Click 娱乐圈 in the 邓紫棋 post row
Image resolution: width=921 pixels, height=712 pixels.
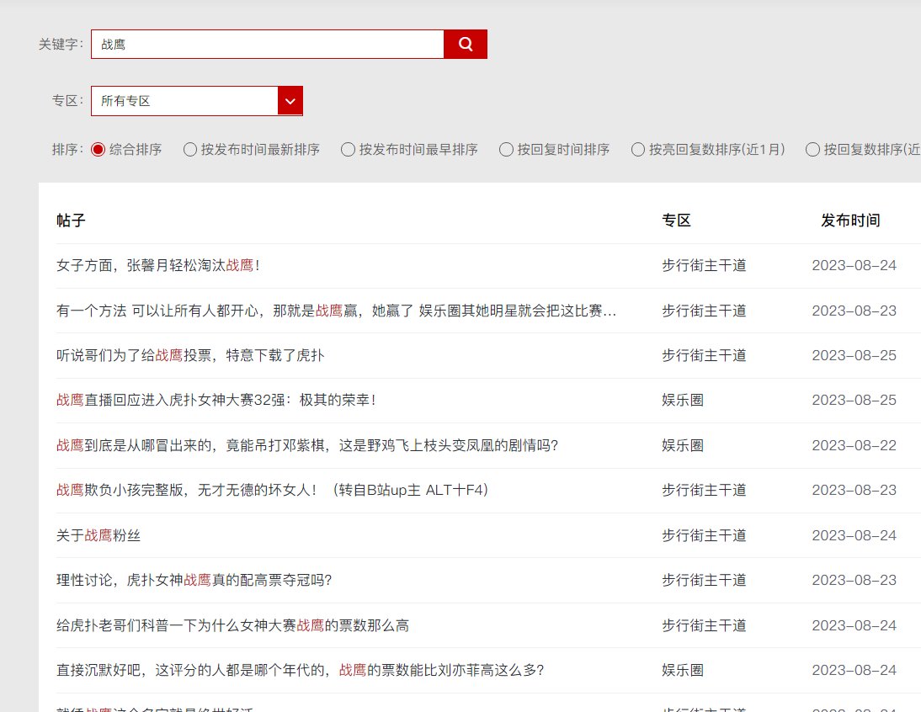coord(683,445)
